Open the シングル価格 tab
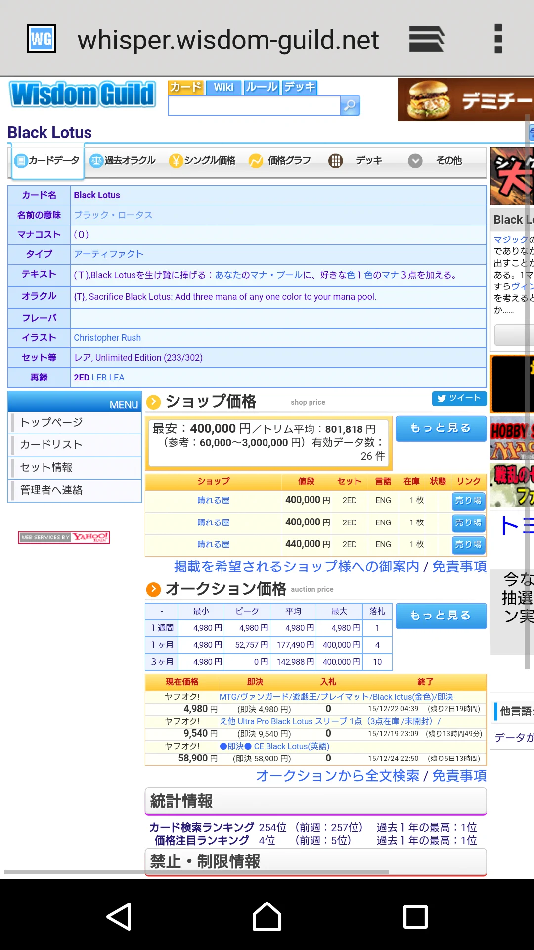 point(202,161)
